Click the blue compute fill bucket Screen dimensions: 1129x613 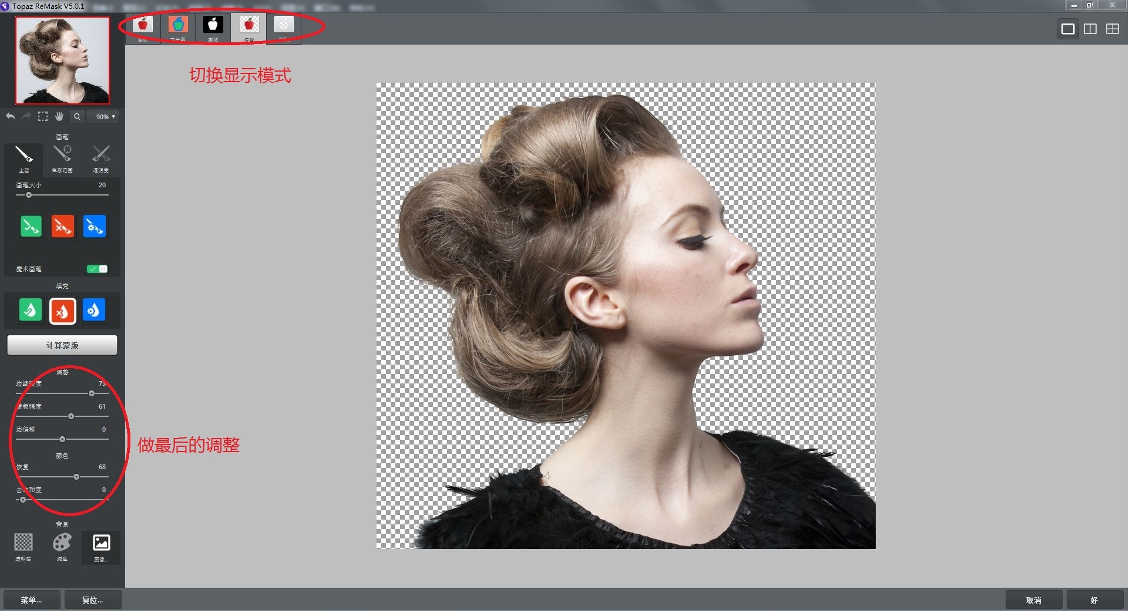coord(94,310)
